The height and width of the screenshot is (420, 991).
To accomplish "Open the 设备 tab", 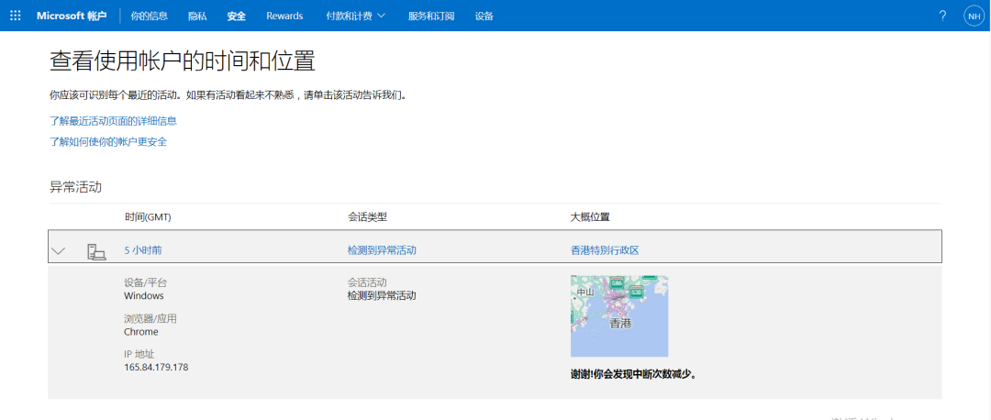I will click(x=484, y=16).
